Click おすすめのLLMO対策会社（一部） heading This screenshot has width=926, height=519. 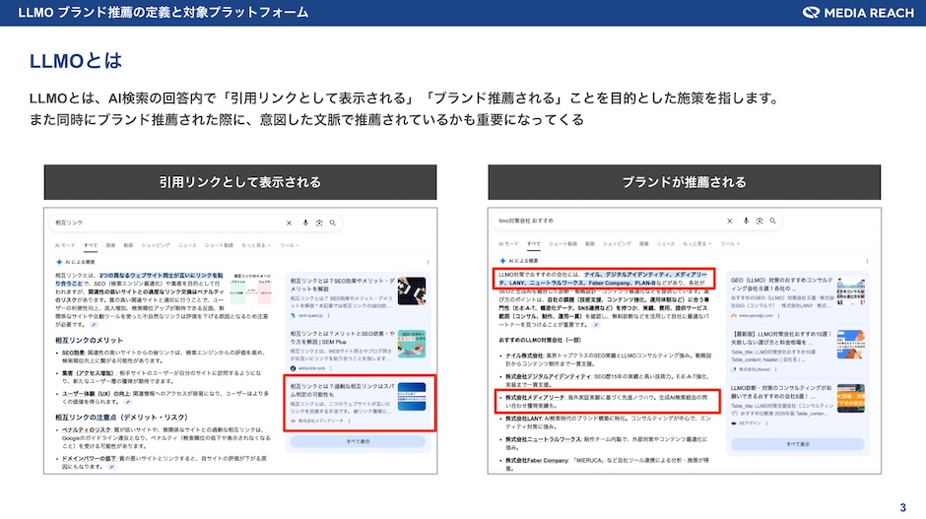point(540,341)
